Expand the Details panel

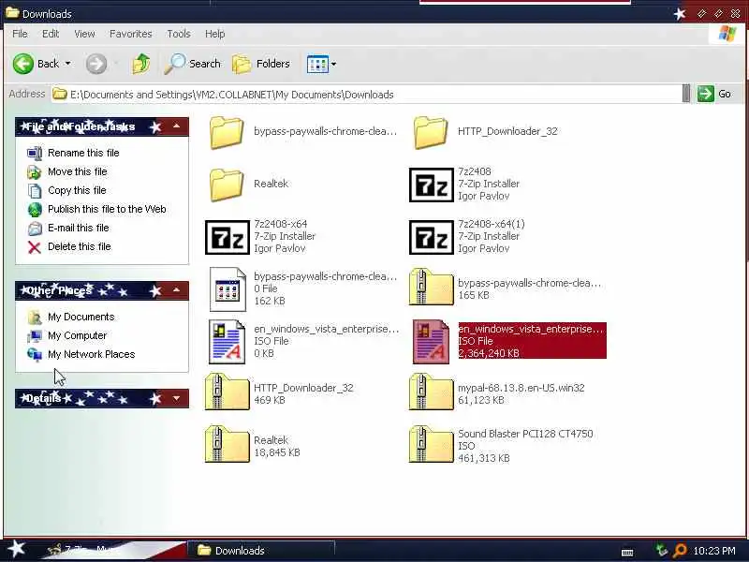click(x=176, y=398)
